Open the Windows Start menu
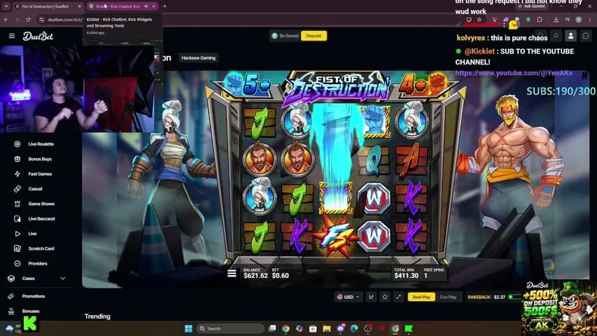This screenshot has width=597, height=336. (188, 328)
